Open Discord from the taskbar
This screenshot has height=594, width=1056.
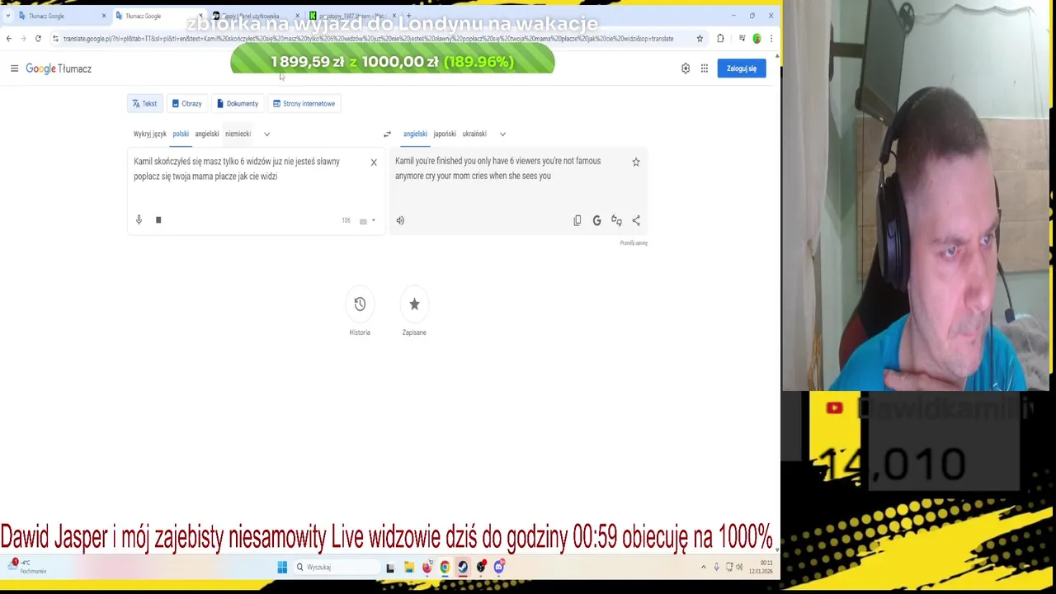[499, 567]
